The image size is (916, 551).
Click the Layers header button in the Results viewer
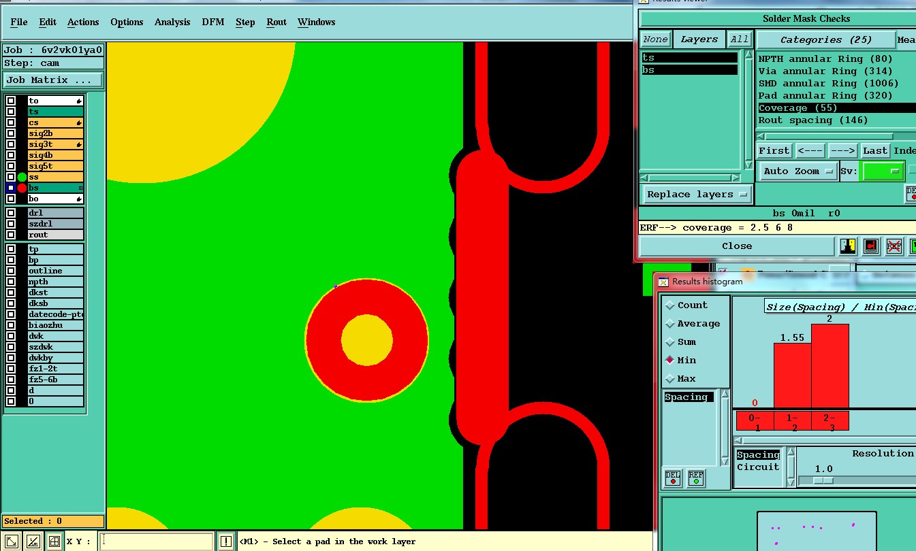(x=699, y=39)
